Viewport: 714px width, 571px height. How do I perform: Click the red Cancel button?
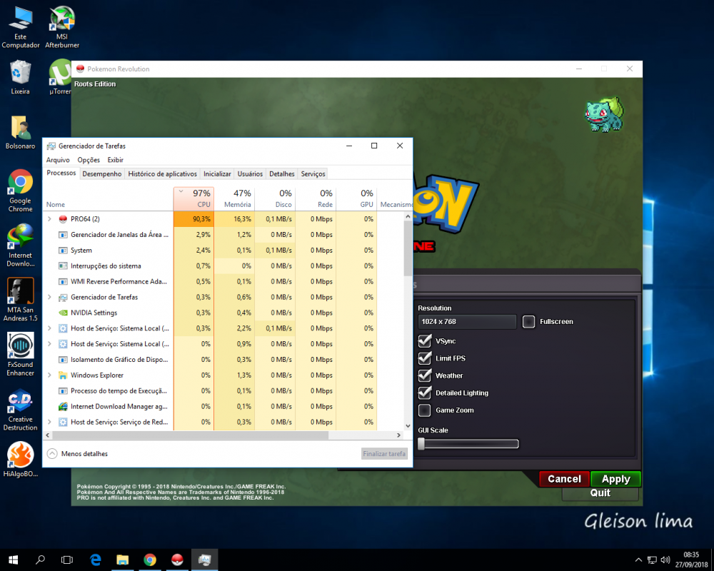pos(564,479)
